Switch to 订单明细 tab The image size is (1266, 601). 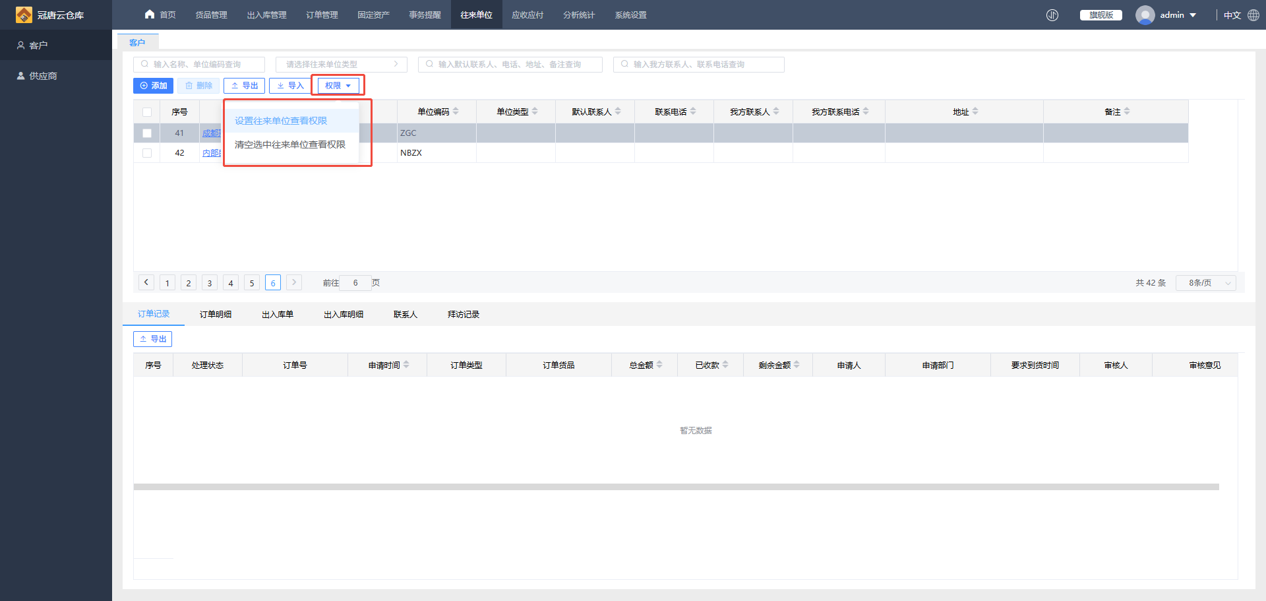pyautogui.click(x=216, y=315)
